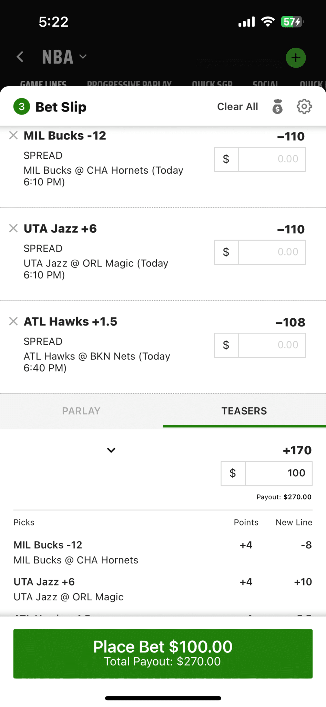
Task: Remove the MIL Bucks -12 pick
Action: pyautogui.click(x=13, y=135)
